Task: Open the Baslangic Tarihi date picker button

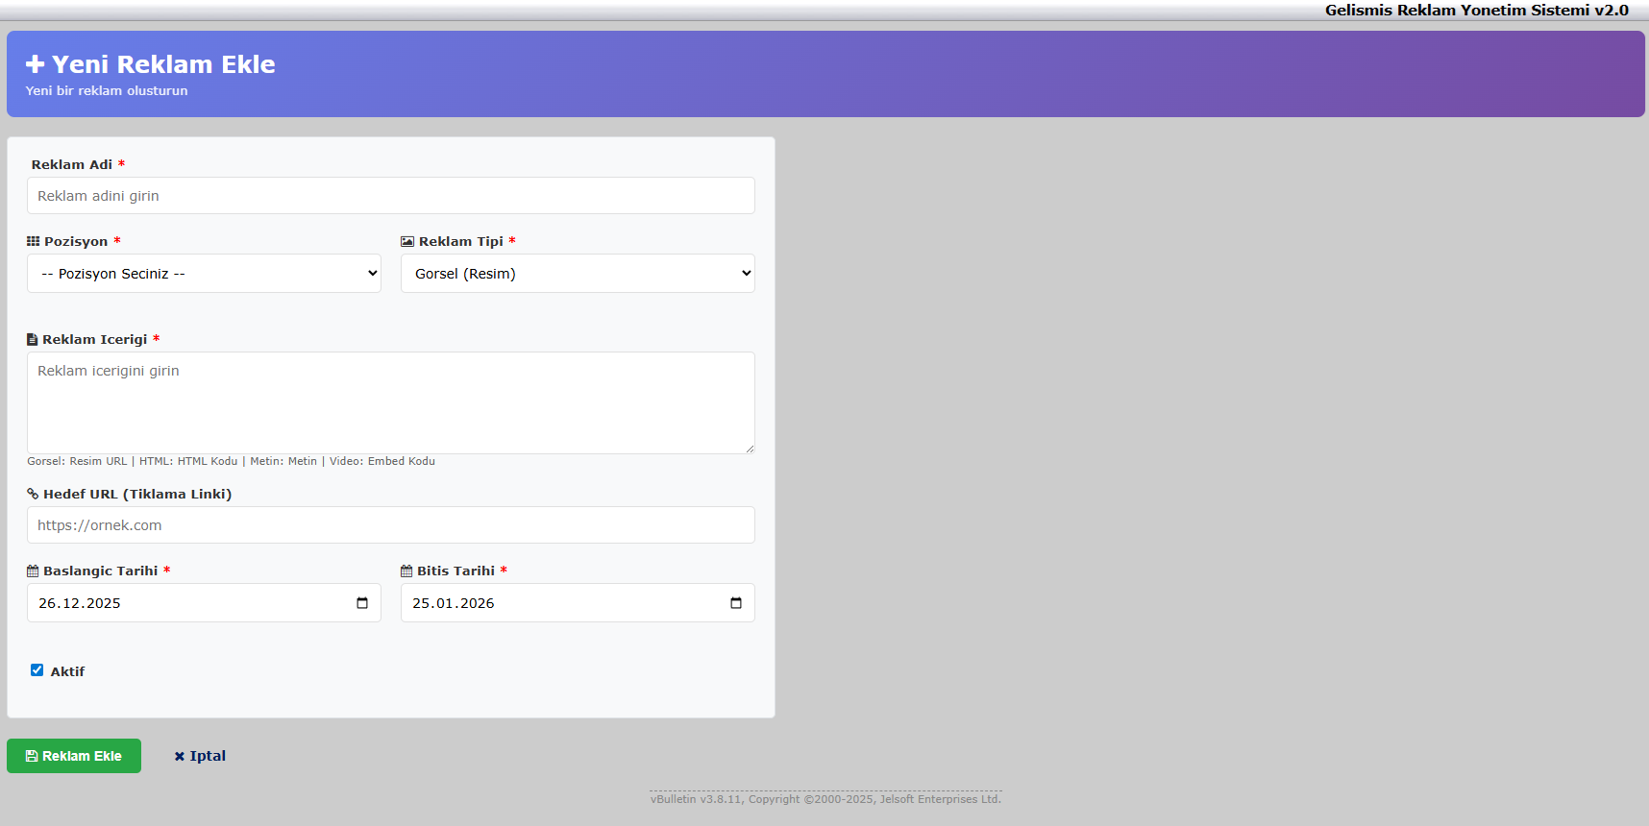Action: click(x=362, y=603)
